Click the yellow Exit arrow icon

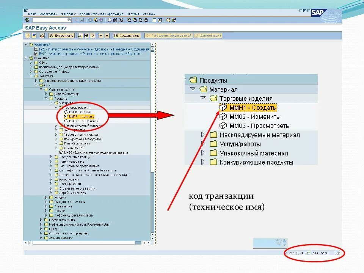(x=96, y=20)
